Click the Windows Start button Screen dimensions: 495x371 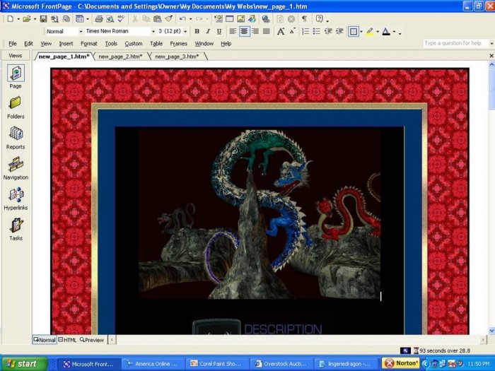(x=23, y=364)
